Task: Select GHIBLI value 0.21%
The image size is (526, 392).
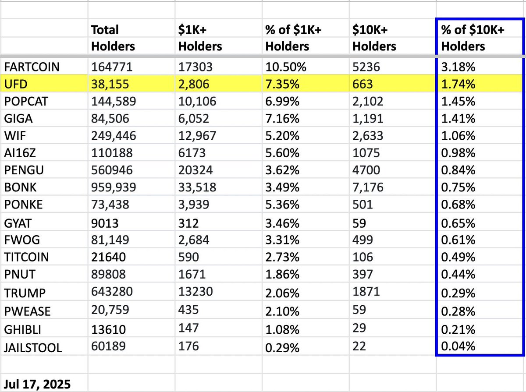Action: coord(458,328)
